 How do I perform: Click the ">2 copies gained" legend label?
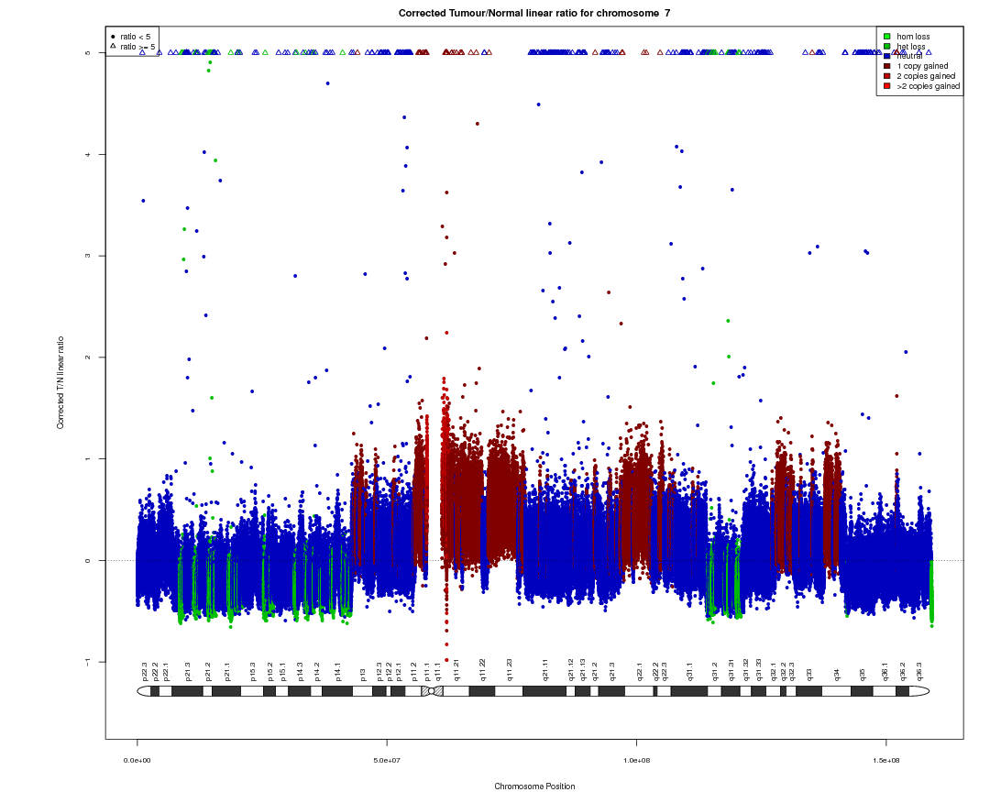click(928, 86)
